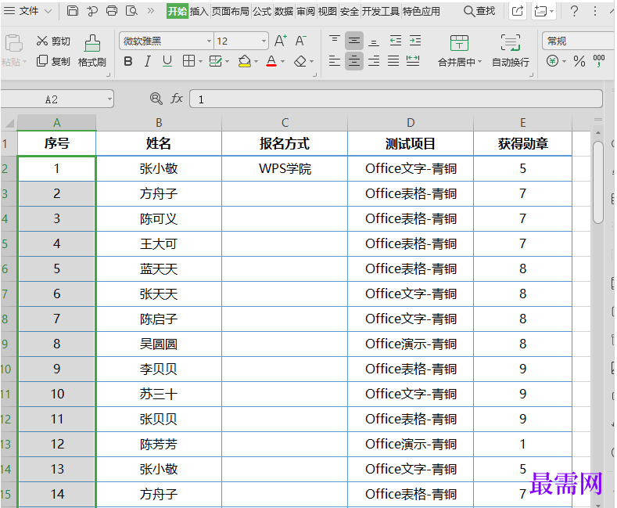Click the Cut (剪切) button

53,41
